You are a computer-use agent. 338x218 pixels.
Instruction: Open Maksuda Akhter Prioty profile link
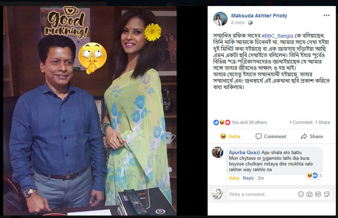coord(259,16)
